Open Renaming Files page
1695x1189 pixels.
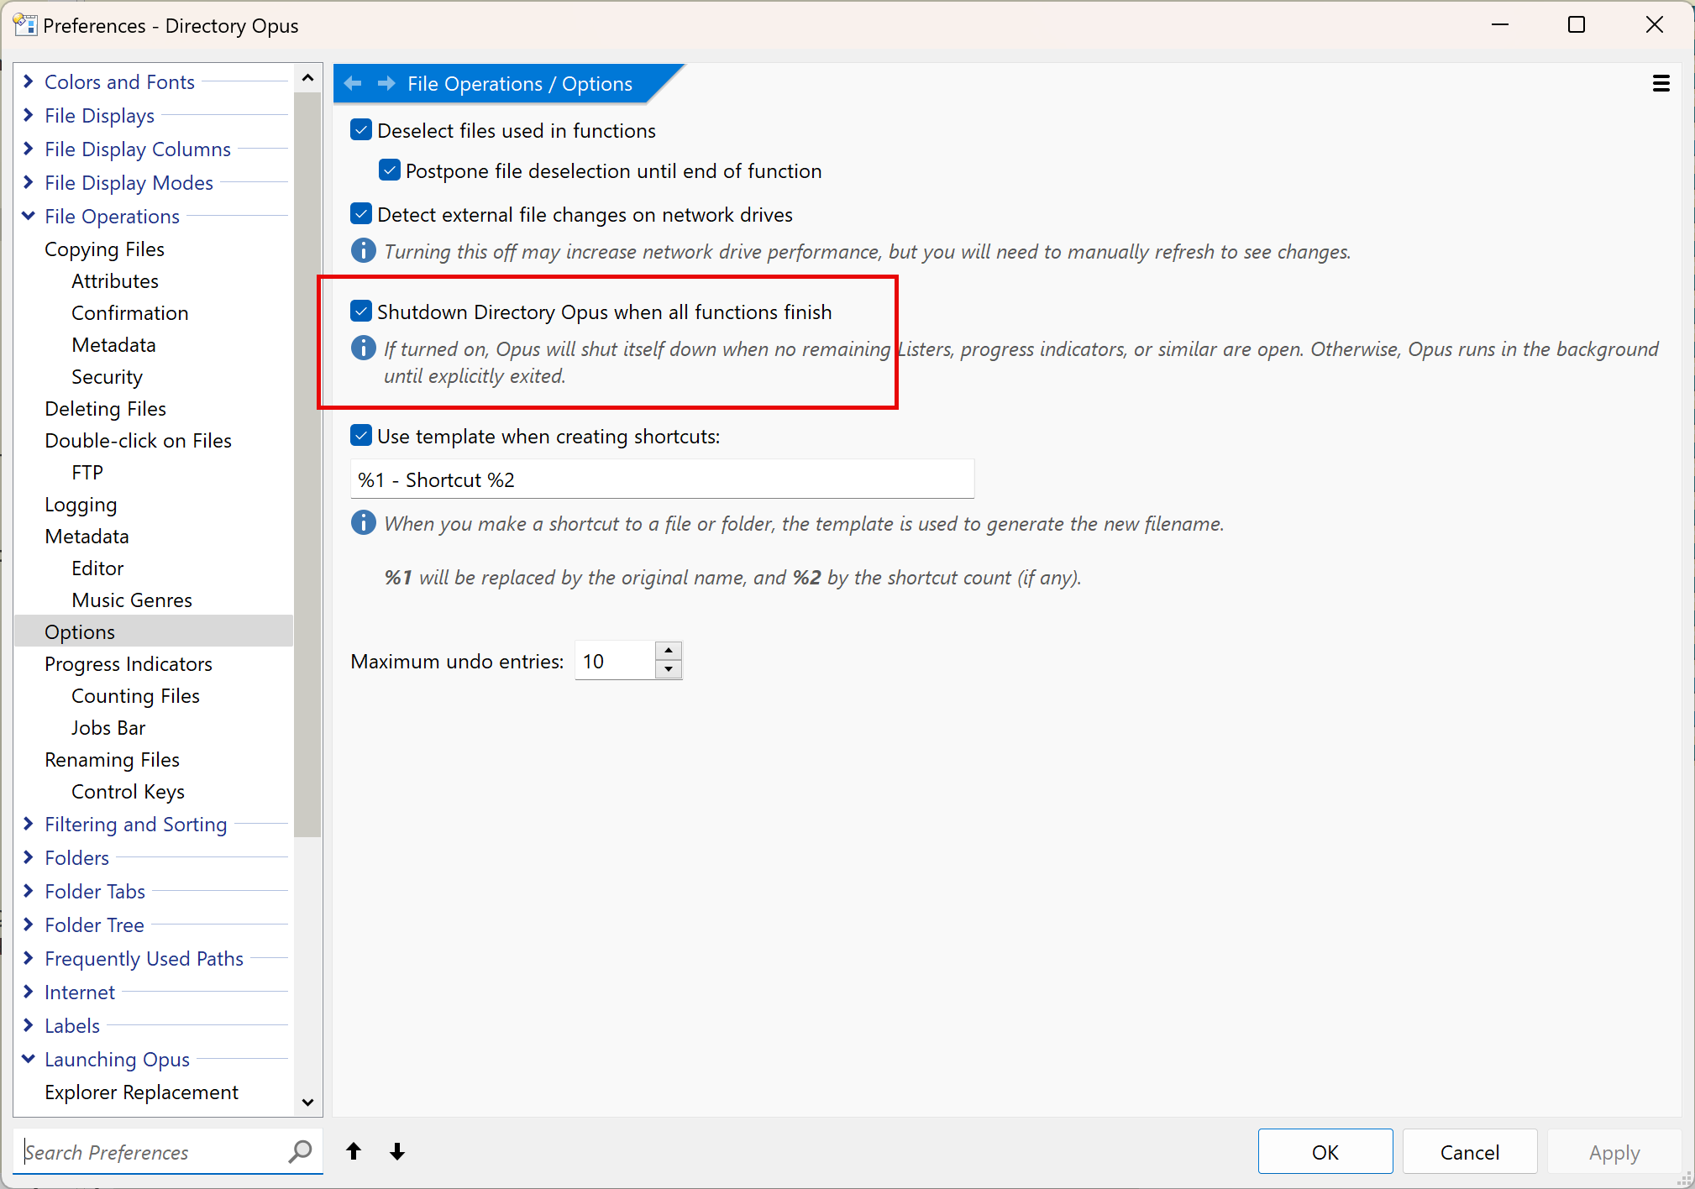pyautogui.click(x=112, y=760)
